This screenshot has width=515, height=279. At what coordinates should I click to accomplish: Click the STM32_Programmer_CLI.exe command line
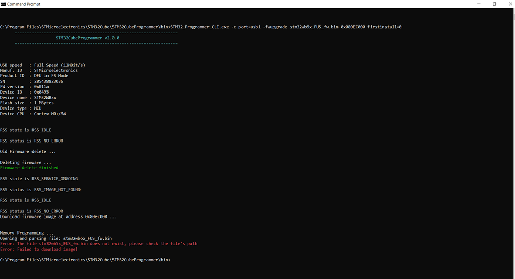201,27
